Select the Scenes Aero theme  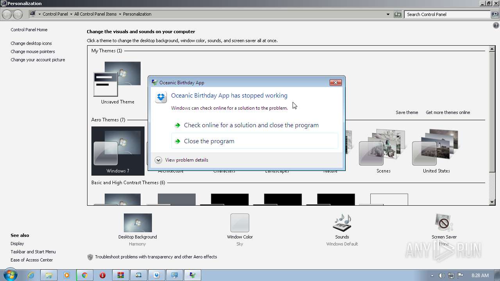click(383, 151)
